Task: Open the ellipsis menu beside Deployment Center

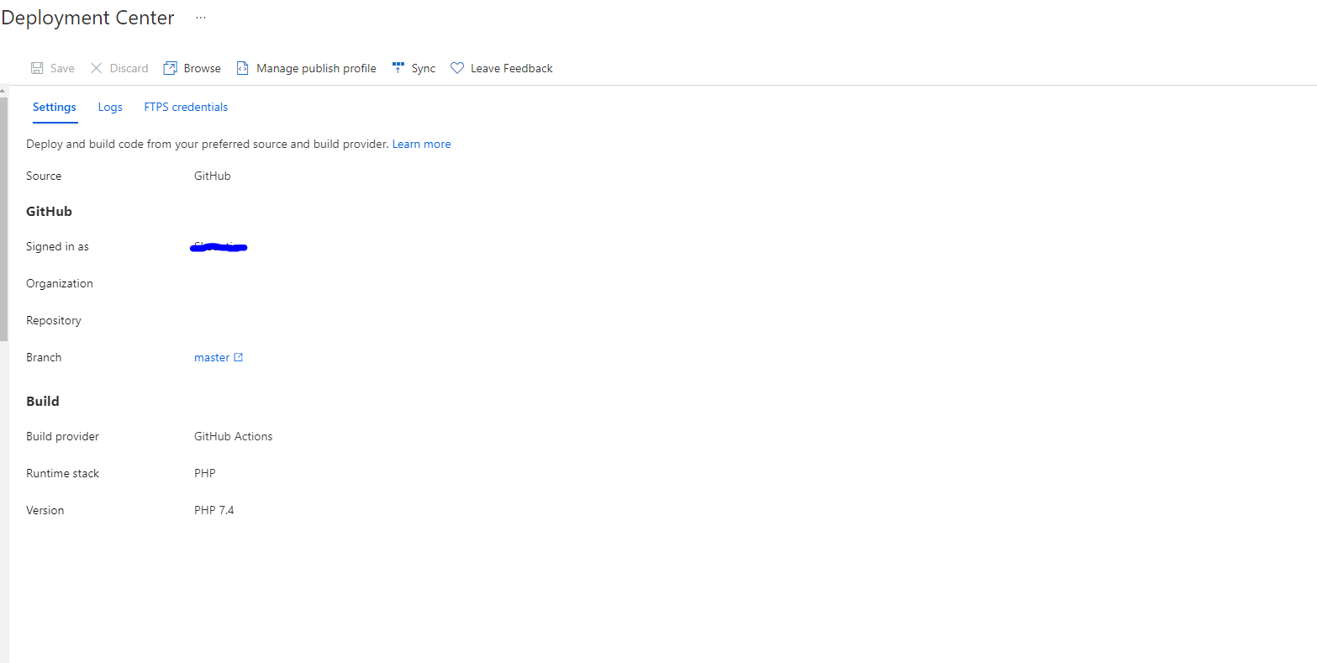Action: tap(201, 18)
